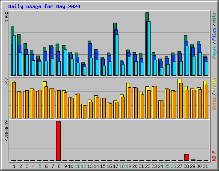Click the yellow visits bar for day 24

tap(160, 109)
